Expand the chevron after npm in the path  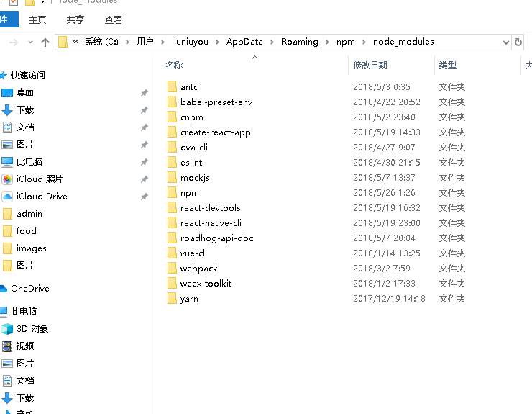[364, 42]
